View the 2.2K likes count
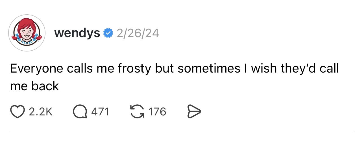364x144 pixels. tap(41, 112)
